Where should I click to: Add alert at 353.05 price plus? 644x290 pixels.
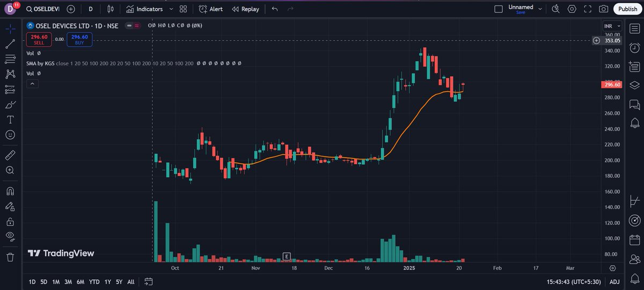click(596, 40)
